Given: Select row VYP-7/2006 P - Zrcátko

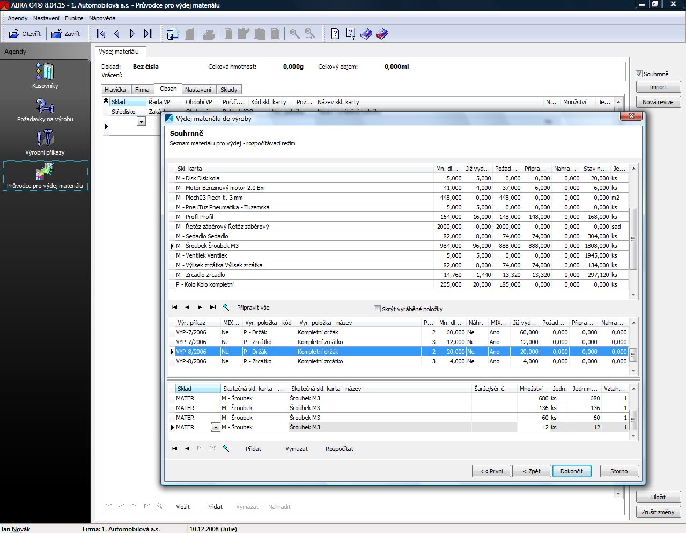Looking at the screenshot, I should [398, 342].
